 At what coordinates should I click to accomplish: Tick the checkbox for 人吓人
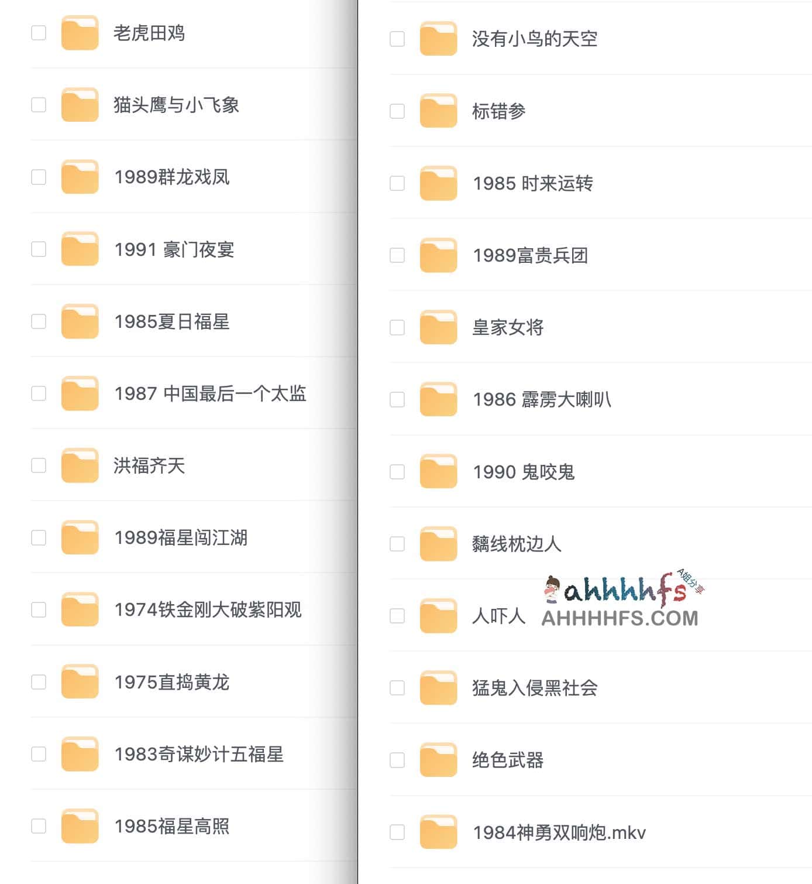[397, 616]
